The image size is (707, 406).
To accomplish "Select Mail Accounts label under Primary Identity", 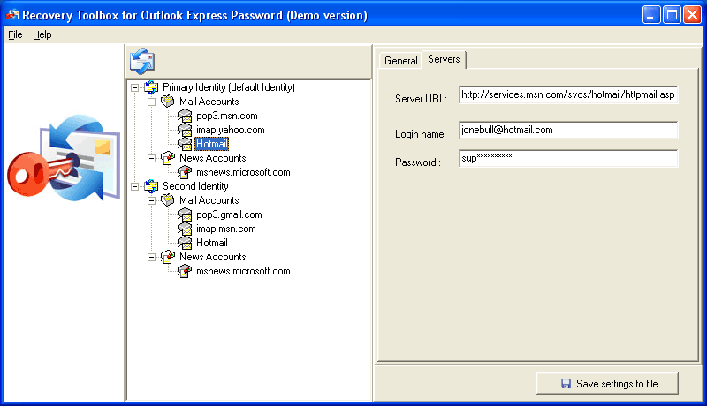I will [x=209, y=101].
